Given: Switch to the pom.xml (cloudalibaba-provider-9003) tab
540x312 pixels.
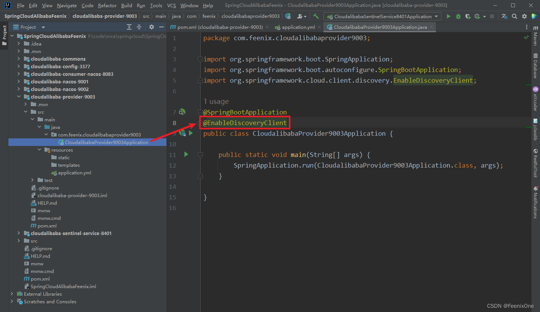Looking at the screenshot, I should point(220,27).
